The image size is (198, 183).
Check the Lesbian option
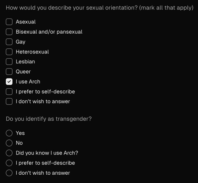[9, 62]
